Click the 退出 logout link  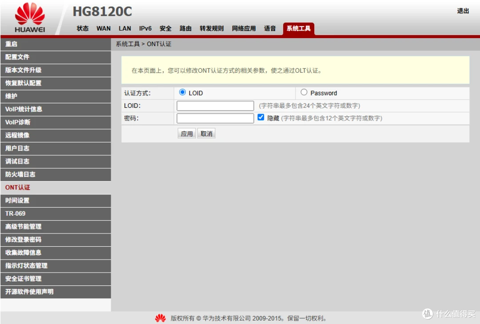click(463, 11)
